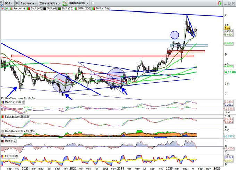Select the long red rectangle near price 5
Screen dimensions: 236x170
pyautogui.click(x=103, y=56)
